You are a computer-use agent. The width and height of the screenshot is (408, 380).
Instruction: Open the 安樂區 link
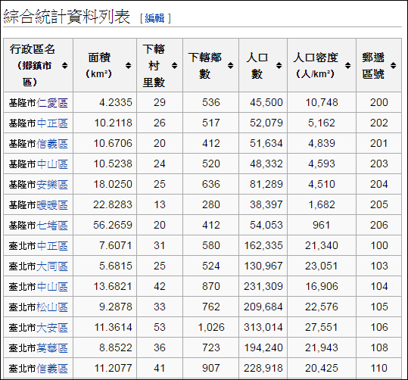pos(52,185)
